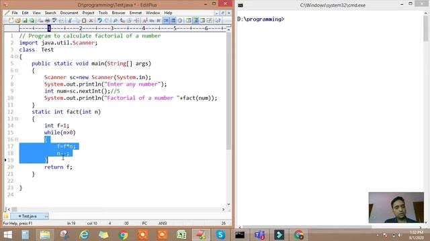Image resolution: width=430 pixels, height=241 pixels.
Task: Print the document using the printer icon
Action: pyautogui.click(x=48, y=21)
